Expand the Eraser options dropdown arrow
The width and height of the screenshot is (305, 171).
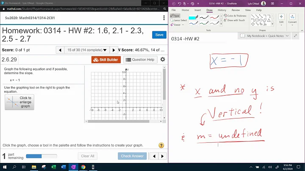click(x=183, y=25)
